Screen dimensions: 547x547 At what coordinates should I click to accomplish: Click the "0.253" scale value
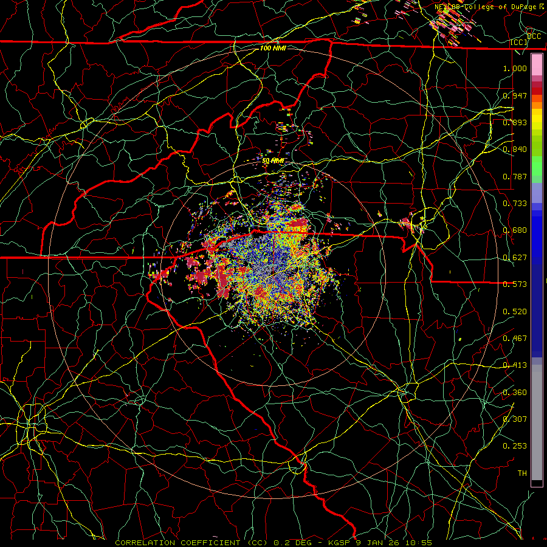pyautogui.click(x=515, y=446)
